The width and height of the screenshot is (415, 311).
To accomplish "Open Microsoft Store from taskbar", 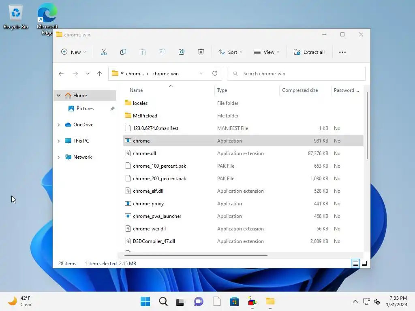I will pyautogui.click(x=234, y=301).
